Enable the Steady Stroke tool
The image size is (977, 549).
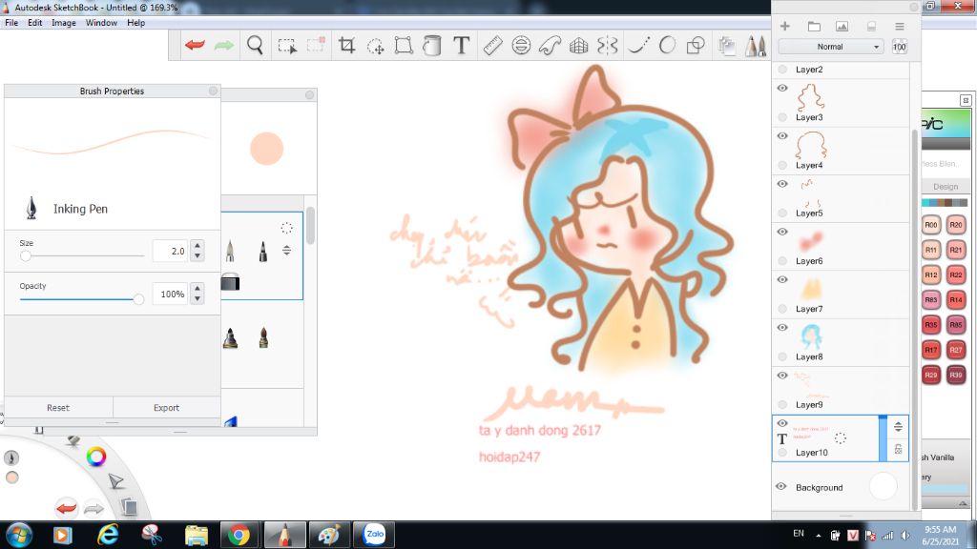(638, 45)
